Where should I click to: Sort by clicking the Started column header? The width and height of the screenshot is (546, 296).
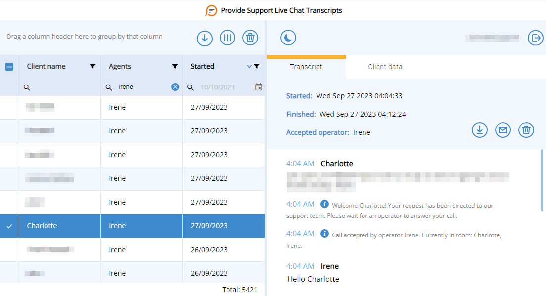[203, 66]
